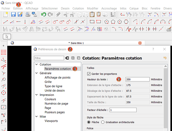Open the Fichier menu
The width and height of the screenshot is (172, 131).
[x=6, y=8]
